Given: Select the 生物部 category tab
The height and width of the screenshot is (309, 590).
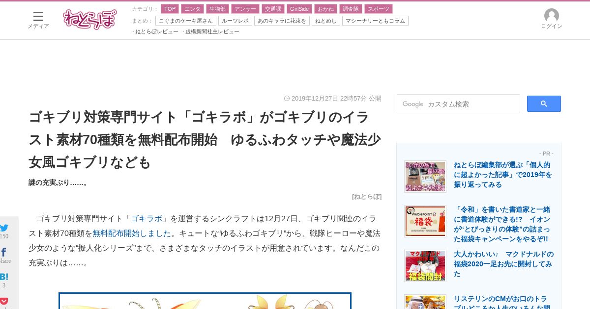Looking at the screenshot, I should click(217, 9).
